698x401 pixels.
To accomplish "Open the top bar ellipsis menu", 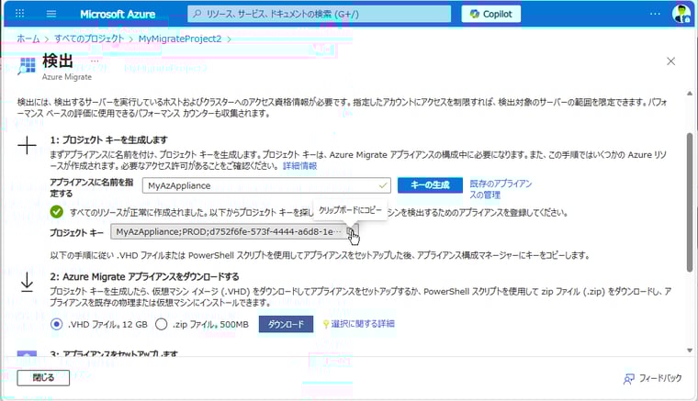I will click(655, 14).
